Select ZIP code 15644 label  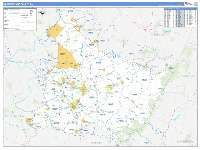pos(74,78)
